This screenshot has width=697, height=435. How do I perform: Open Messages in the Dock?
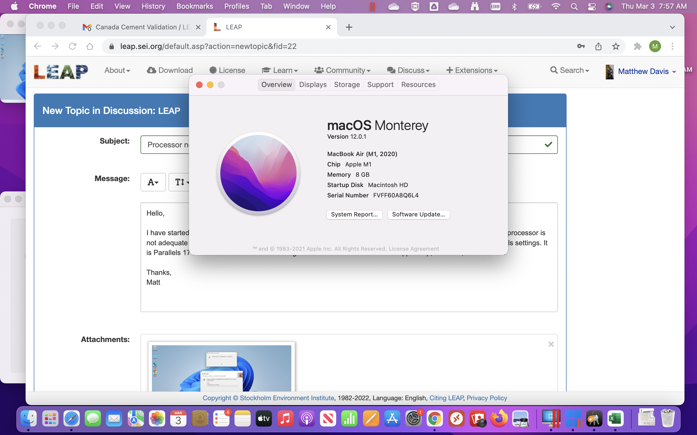[93, 418]
